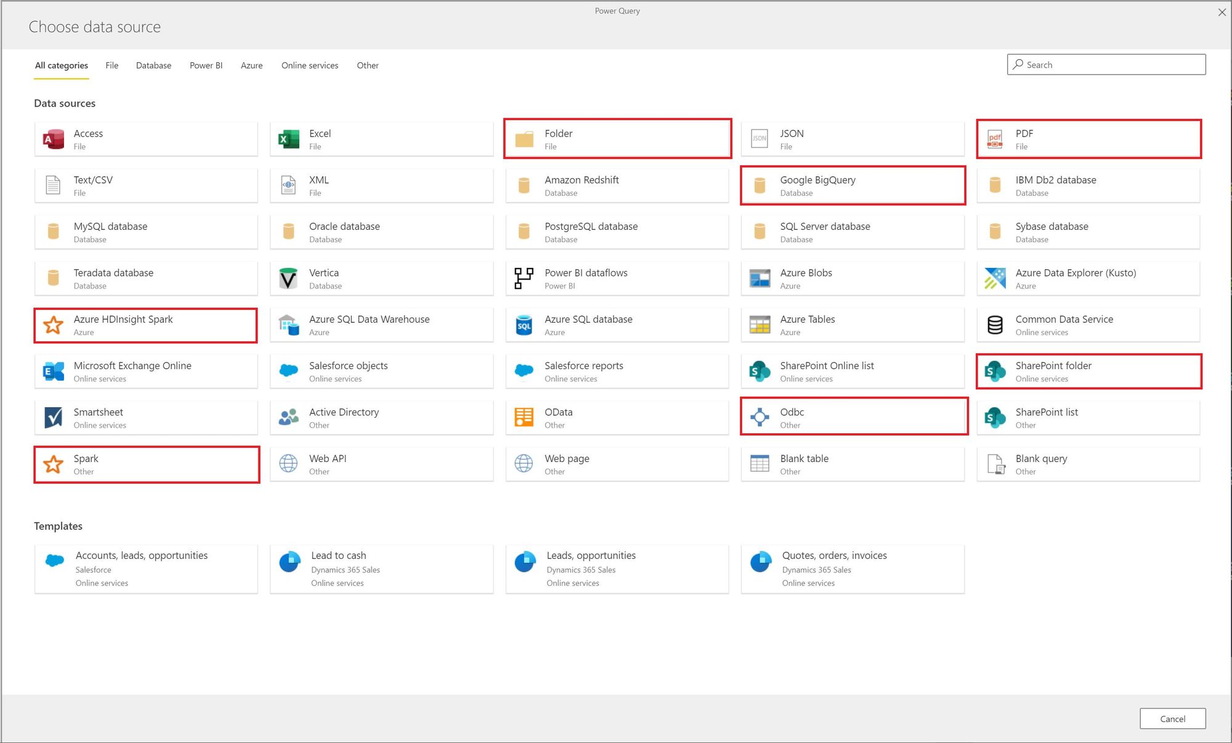This screenshot has width=1232, height=743.
Task: Click the Azure Blobs icon
Action: point(760,278)
